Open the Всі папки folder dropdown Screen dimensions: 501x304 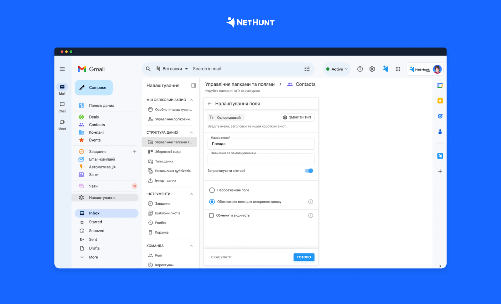point(172,69)
